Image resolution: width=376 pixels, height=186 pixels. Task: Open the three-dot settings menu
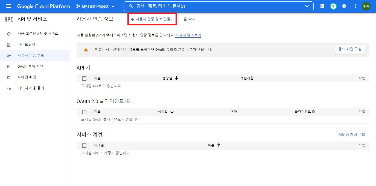click(x=355, y=6)
